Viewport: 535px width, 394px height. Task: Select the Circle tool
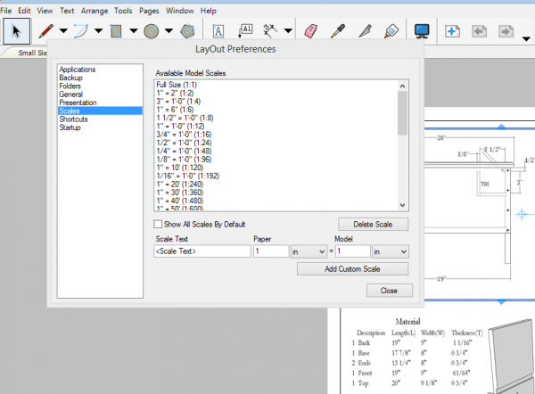(152, 31)
